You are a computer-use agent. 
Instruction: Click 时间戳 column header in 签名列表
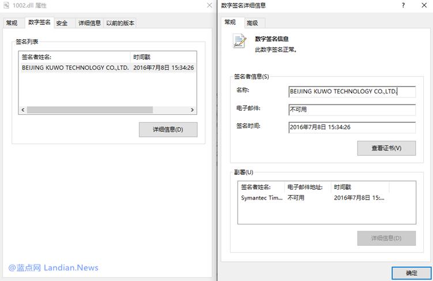[x=163, y=57]
